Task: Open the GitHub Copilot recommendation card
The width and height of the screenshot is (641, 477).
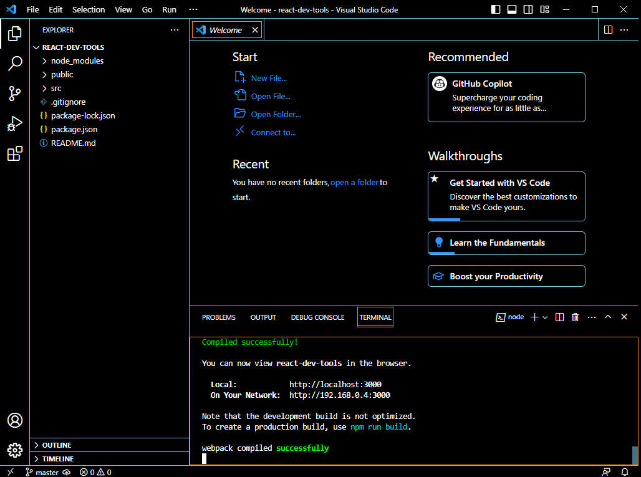Action: click(506, 97)
